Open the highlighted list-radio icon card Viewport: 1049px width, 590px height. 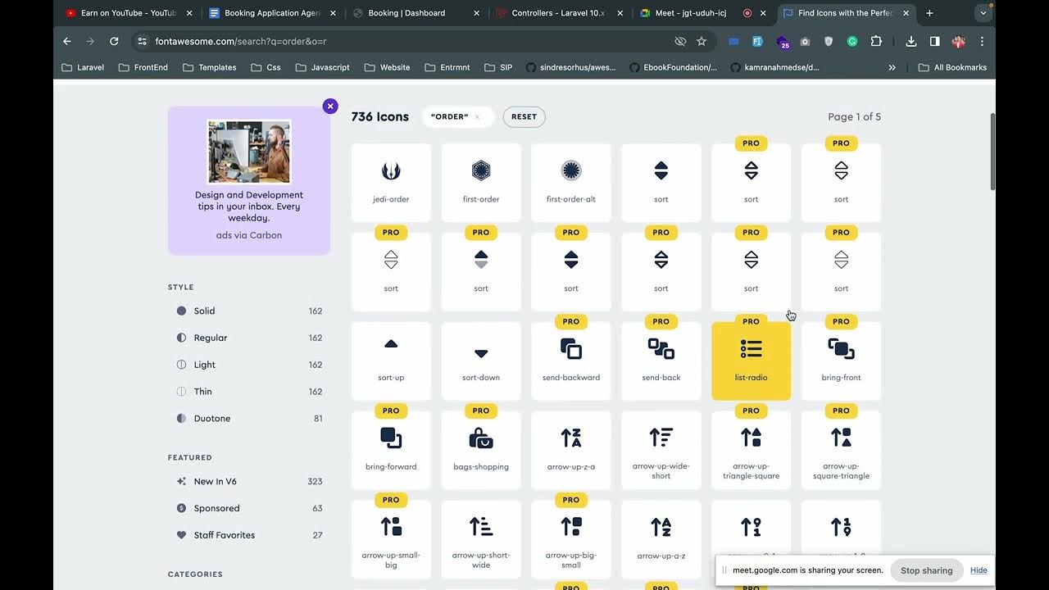tap(752, 361)
